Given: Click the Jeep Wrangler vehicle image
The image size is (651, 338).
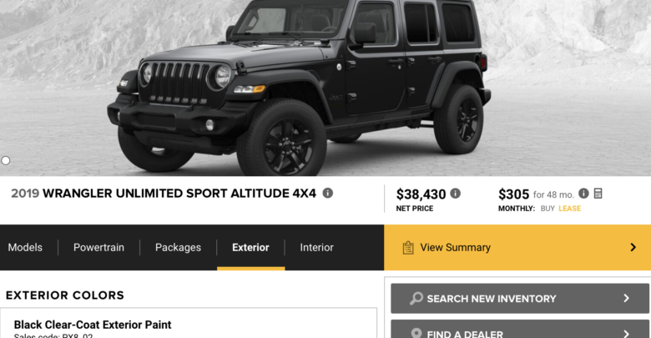Looking at the screenshot, I should [299, 87].
